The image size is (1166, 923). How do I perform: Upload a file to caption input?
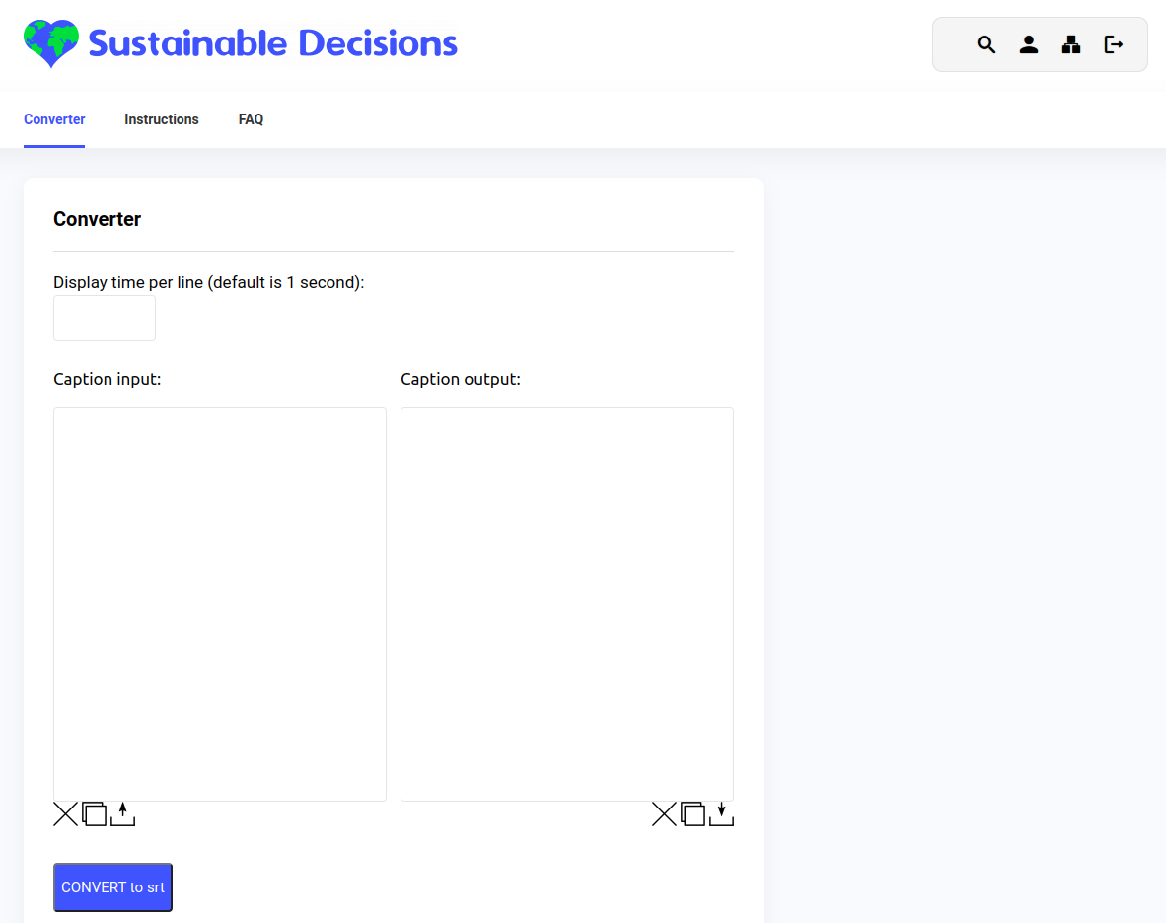coord(122,814)
